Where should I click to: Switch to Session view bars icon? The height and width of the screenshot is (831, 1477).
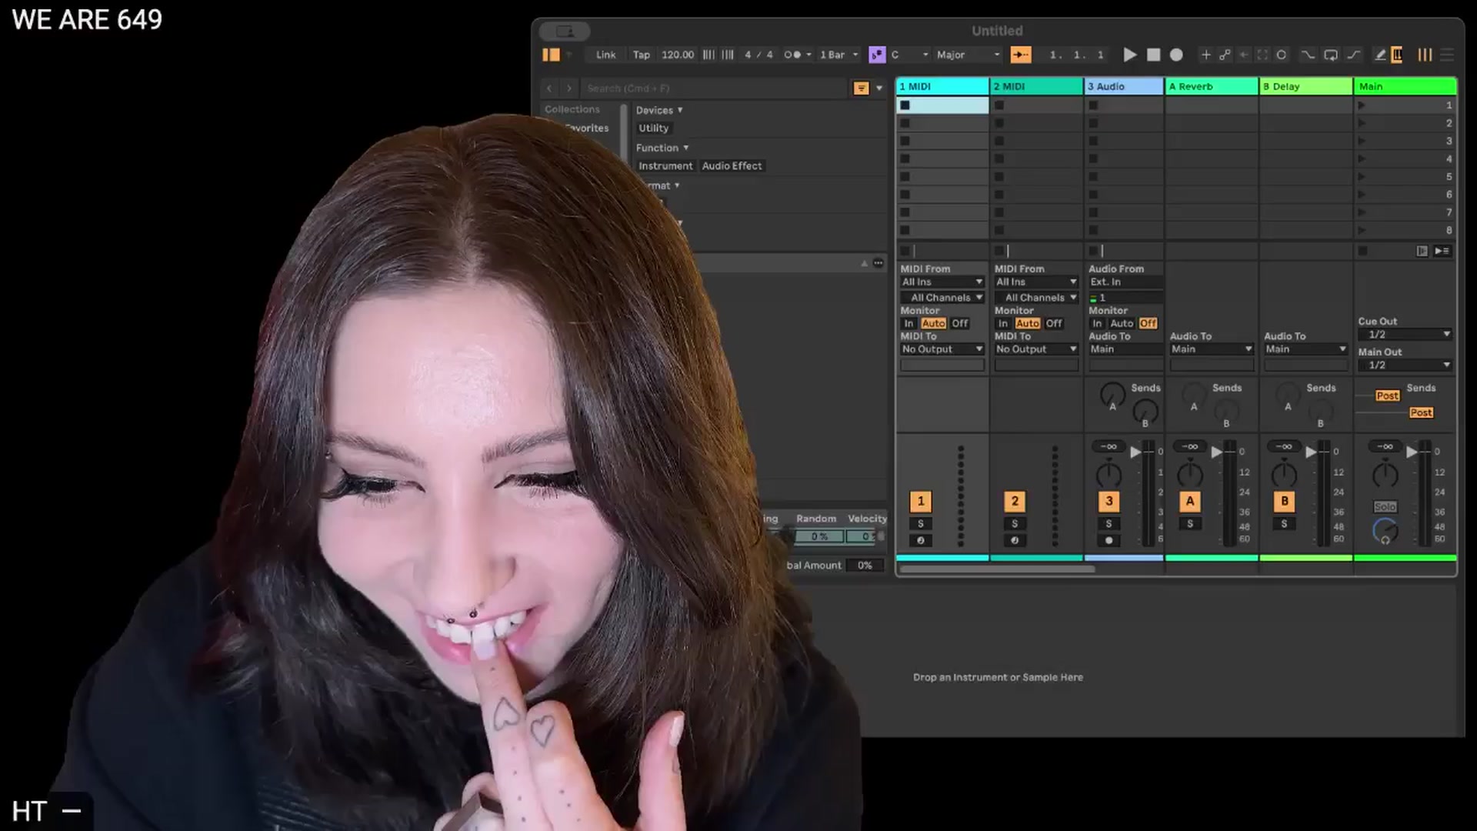[x=1425, y=55]
